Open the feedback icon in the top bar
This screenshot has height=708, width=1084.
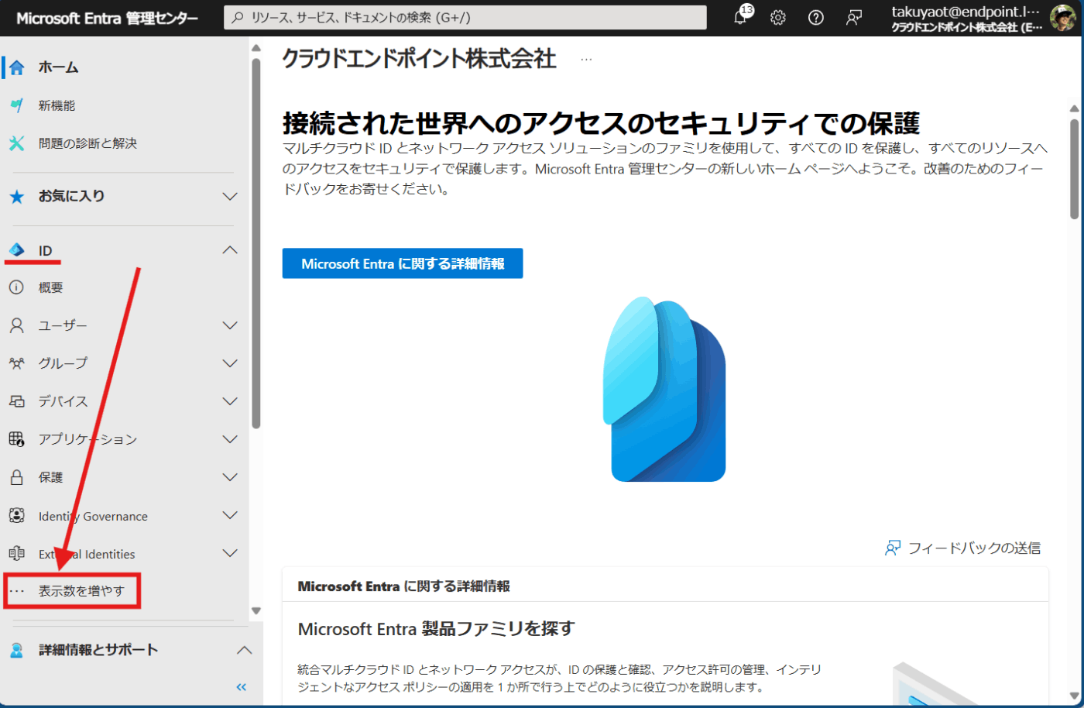pyautogui.click(x=853, y=17)
